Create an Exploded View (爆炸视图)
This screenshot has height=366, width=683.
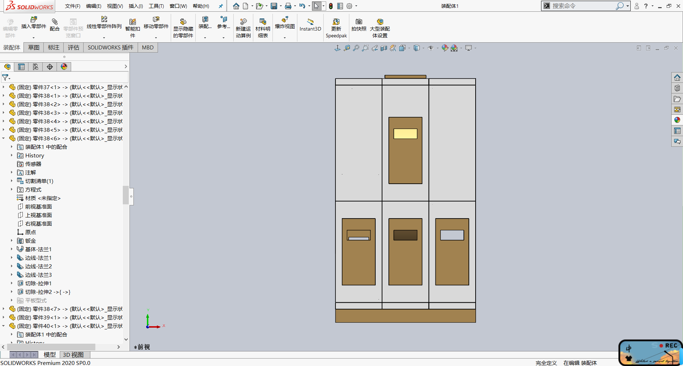(x=285, y=23)
